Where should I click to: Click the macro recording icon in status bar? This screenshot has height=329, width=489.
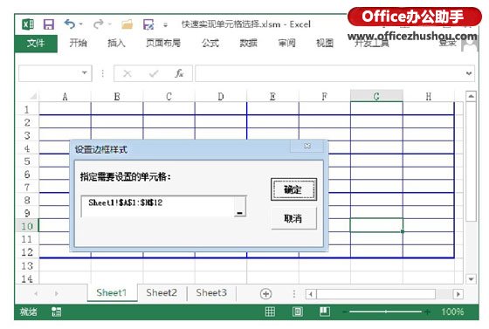coord(57,312)
